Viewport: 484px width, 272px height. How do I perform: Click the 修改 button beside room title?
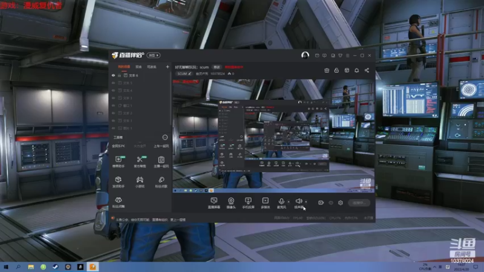(x=217, y=67)
